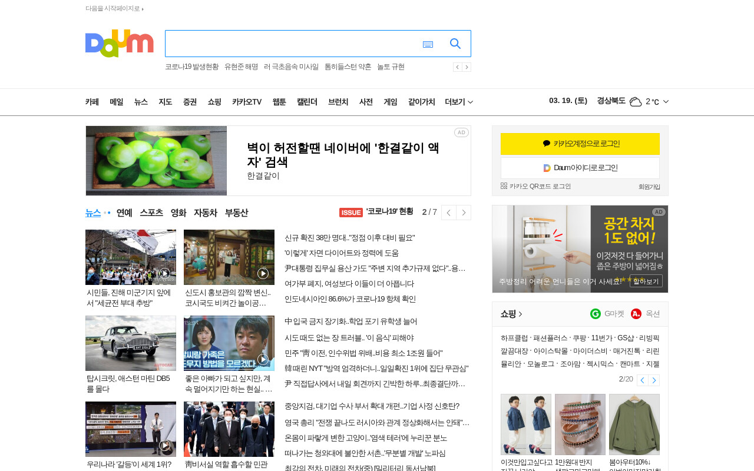The image size is (754, 471).
Task: Go to previous news page arrow
Action: point(449,213)
